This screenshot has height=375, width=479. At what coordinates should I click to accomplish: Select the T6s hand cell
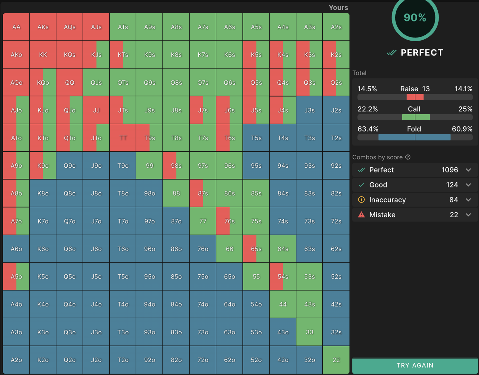pyautogui.click(x=230, y=138)
